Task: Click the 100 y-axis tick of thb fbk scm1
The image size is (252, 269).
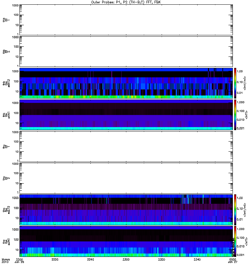Action: click(x=16, y=113)
